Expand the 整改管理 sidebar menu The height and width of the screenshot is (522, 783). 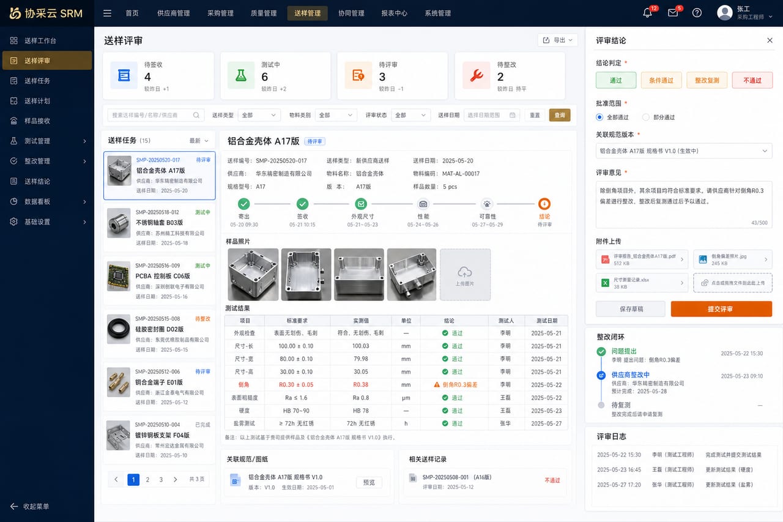(x=47, y=161)
